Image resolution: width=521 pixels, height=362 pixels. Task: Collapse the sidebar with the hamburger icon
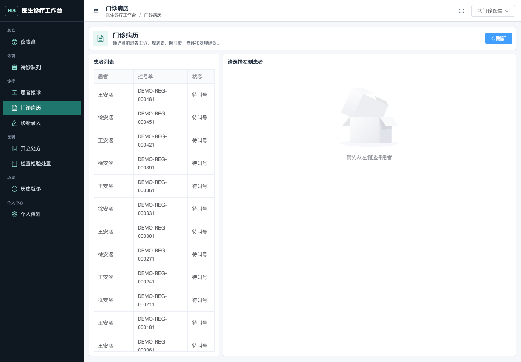(x=96, y=11)
